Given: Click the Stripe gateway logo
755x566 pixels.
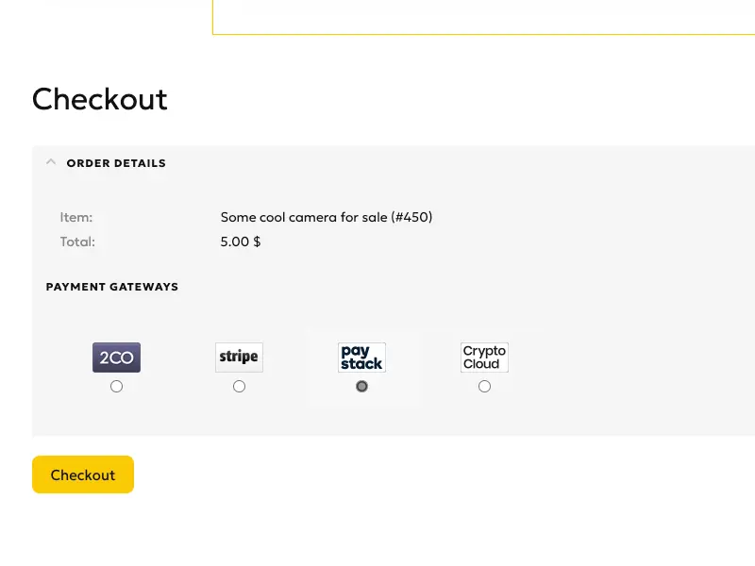Looking at the screenshot, I should pos(240,358).
